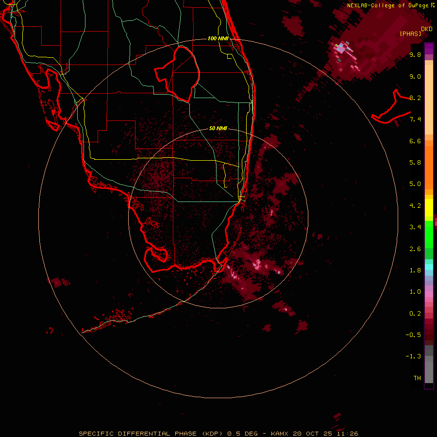Pick the cyan segment of the color bar

[429, 267]
